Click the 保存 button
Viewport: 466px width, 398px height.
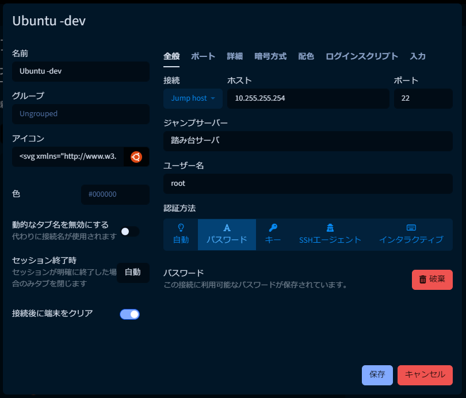click(x=377, y=375)
